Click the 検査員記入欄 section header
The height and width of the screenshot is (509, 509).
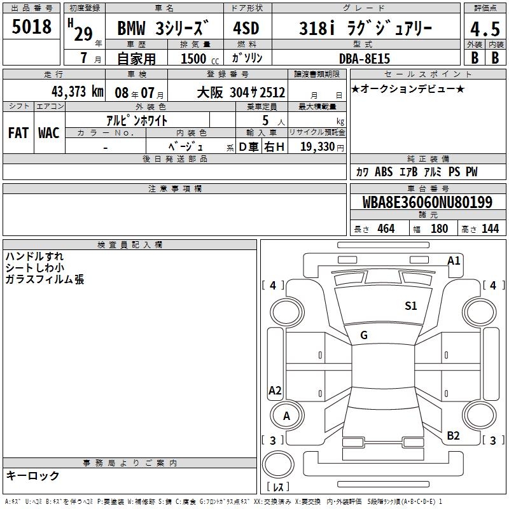point(130,245)
